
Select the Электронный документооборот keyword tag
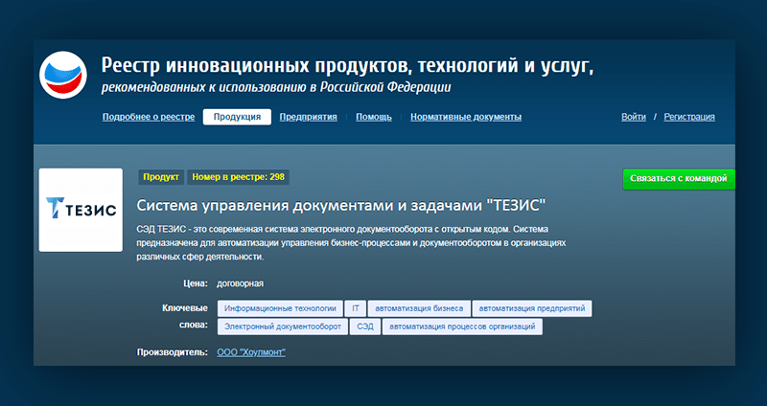point(283,327)
